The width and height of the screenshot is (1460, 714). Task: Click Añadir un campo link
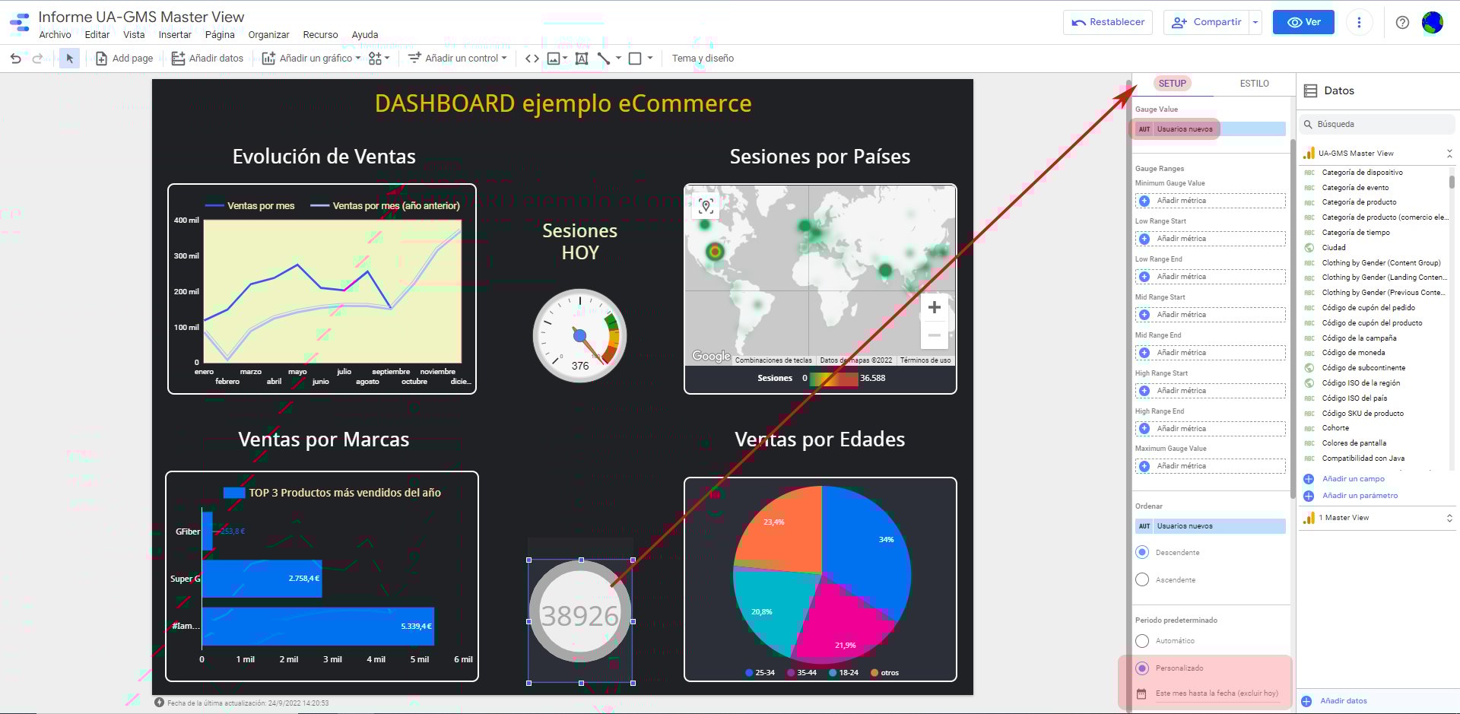[1353, 479]
